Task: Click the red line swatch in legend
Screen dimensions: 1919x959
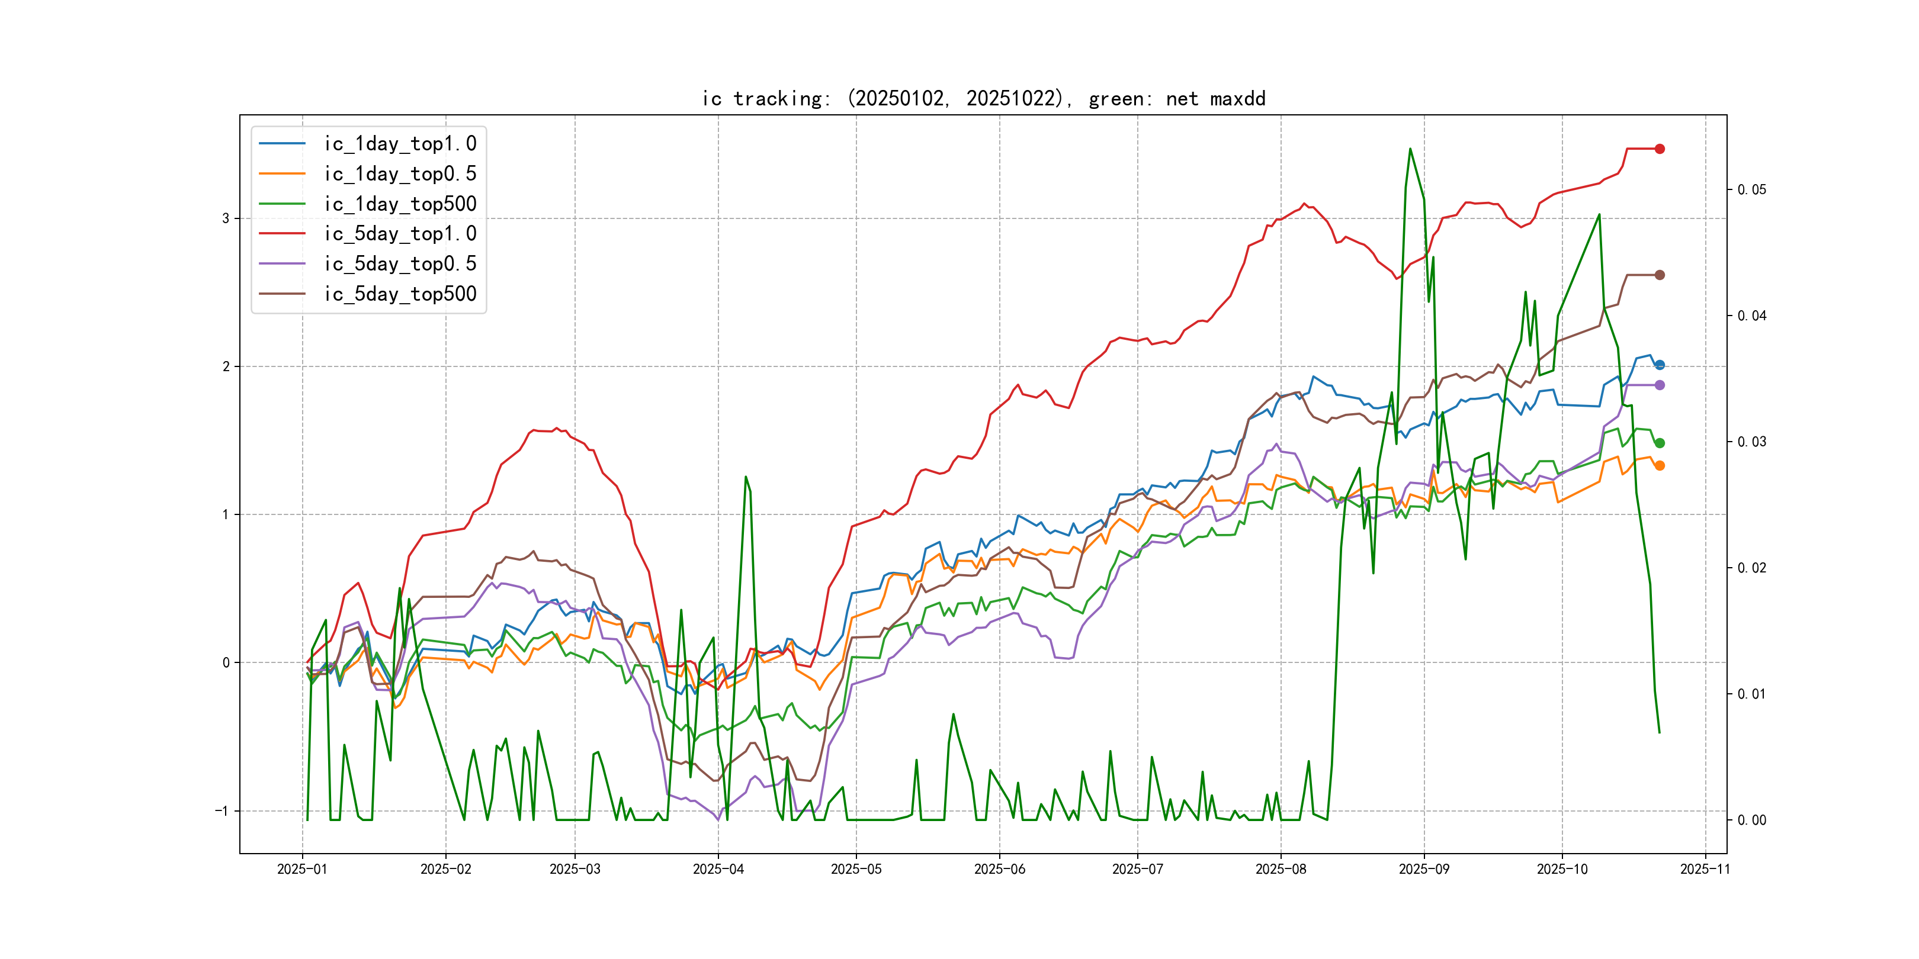Action: (x=283, y=234)
